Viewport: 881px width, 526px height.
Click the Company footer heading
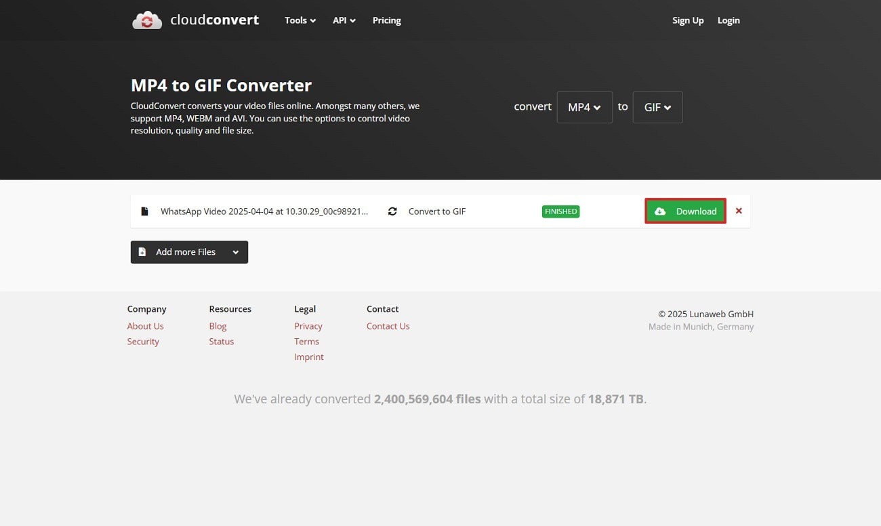click(147, 309)
